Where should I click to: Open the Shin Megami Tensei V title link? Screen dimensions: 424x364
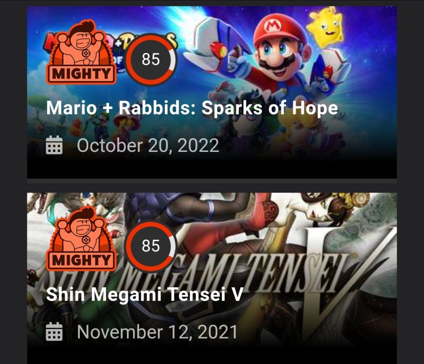pyautogui.click(x=145, y=295)
